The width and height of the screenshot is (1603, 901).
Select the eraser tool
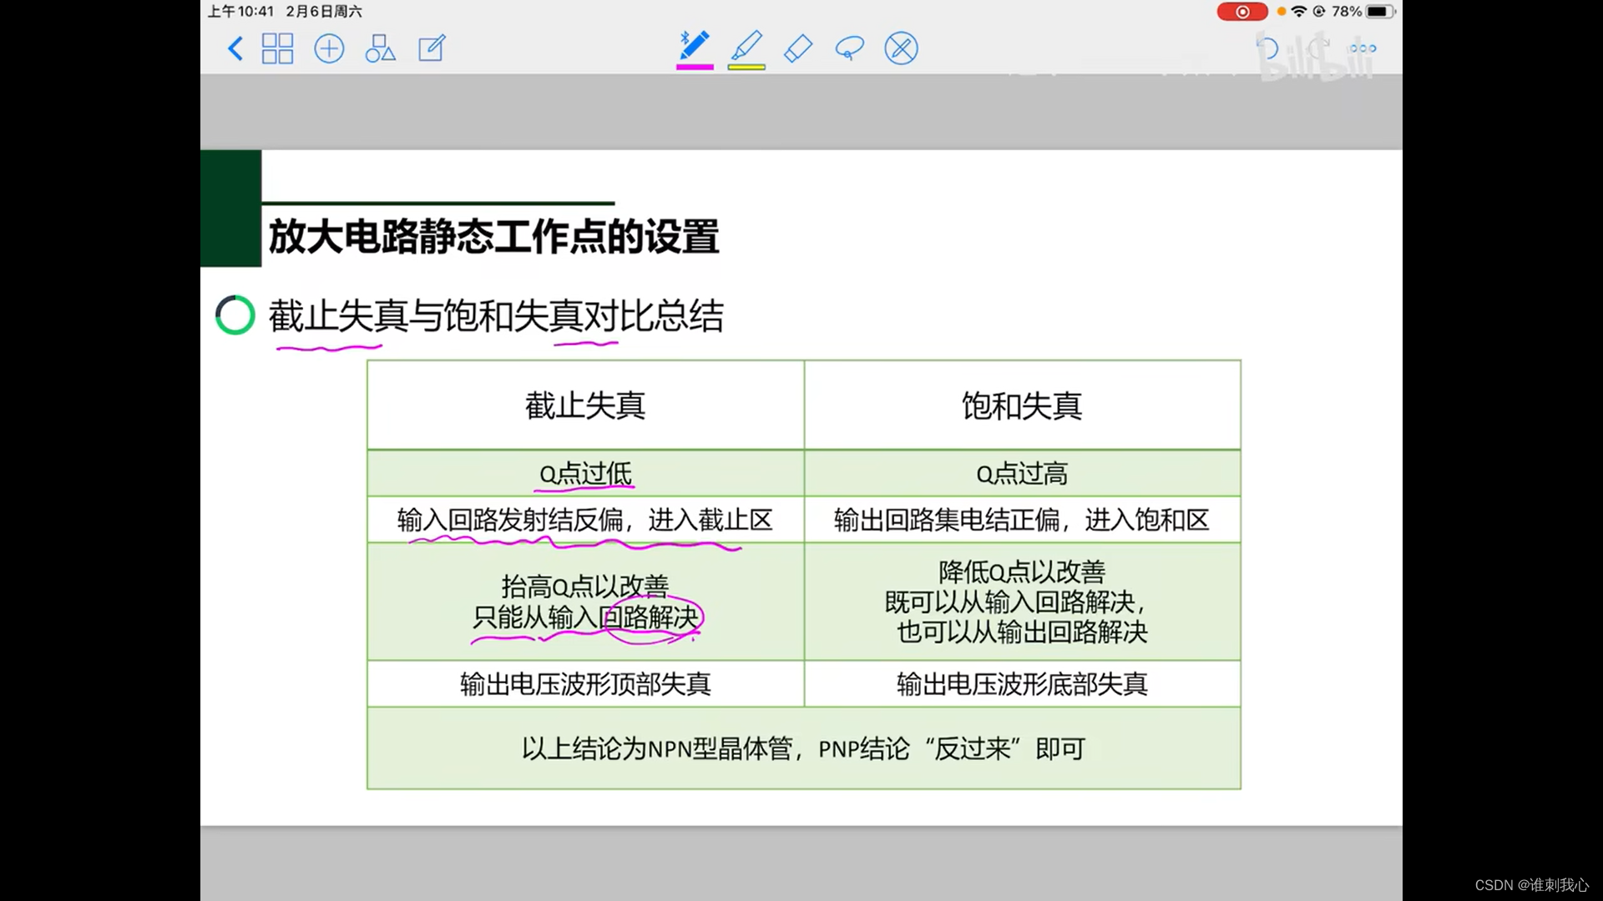click(x=798, y=48)
